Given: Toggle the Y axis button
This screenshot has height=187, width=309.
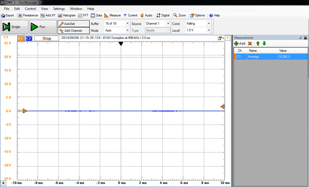Looking at the screenshot, I should coord(228,38).
